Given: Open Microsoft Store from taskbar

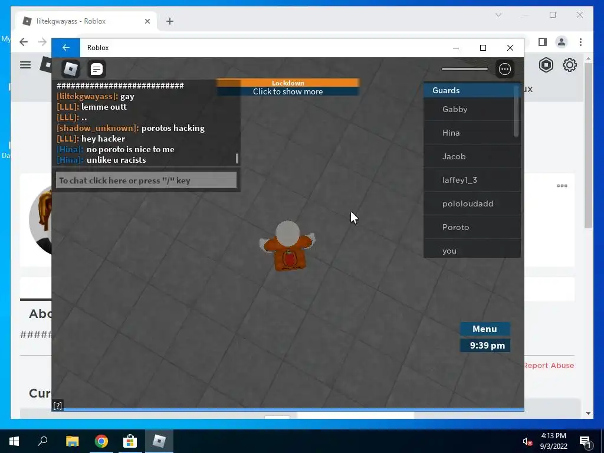Looking at the screenshot, I should click(130, 441).
